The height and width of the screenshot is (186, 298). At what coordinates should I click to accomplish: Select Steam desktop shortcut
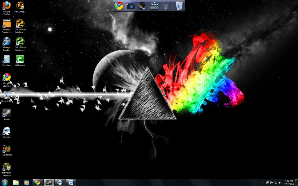tap(7, 115)
